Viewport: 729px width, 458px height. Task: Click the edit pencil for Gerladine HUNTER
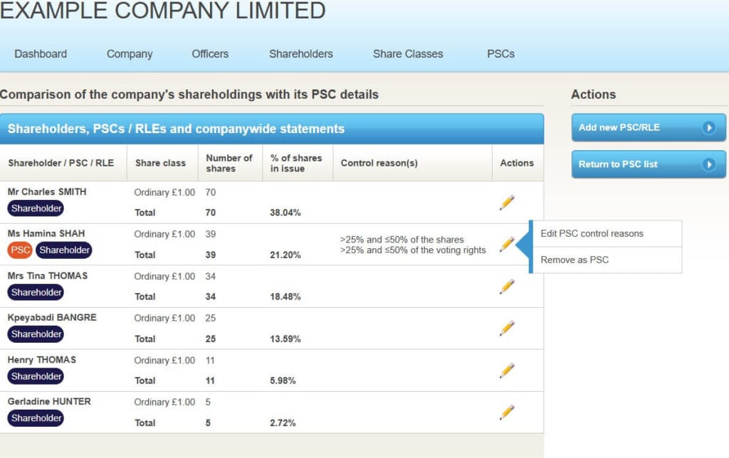click(507, 412)
